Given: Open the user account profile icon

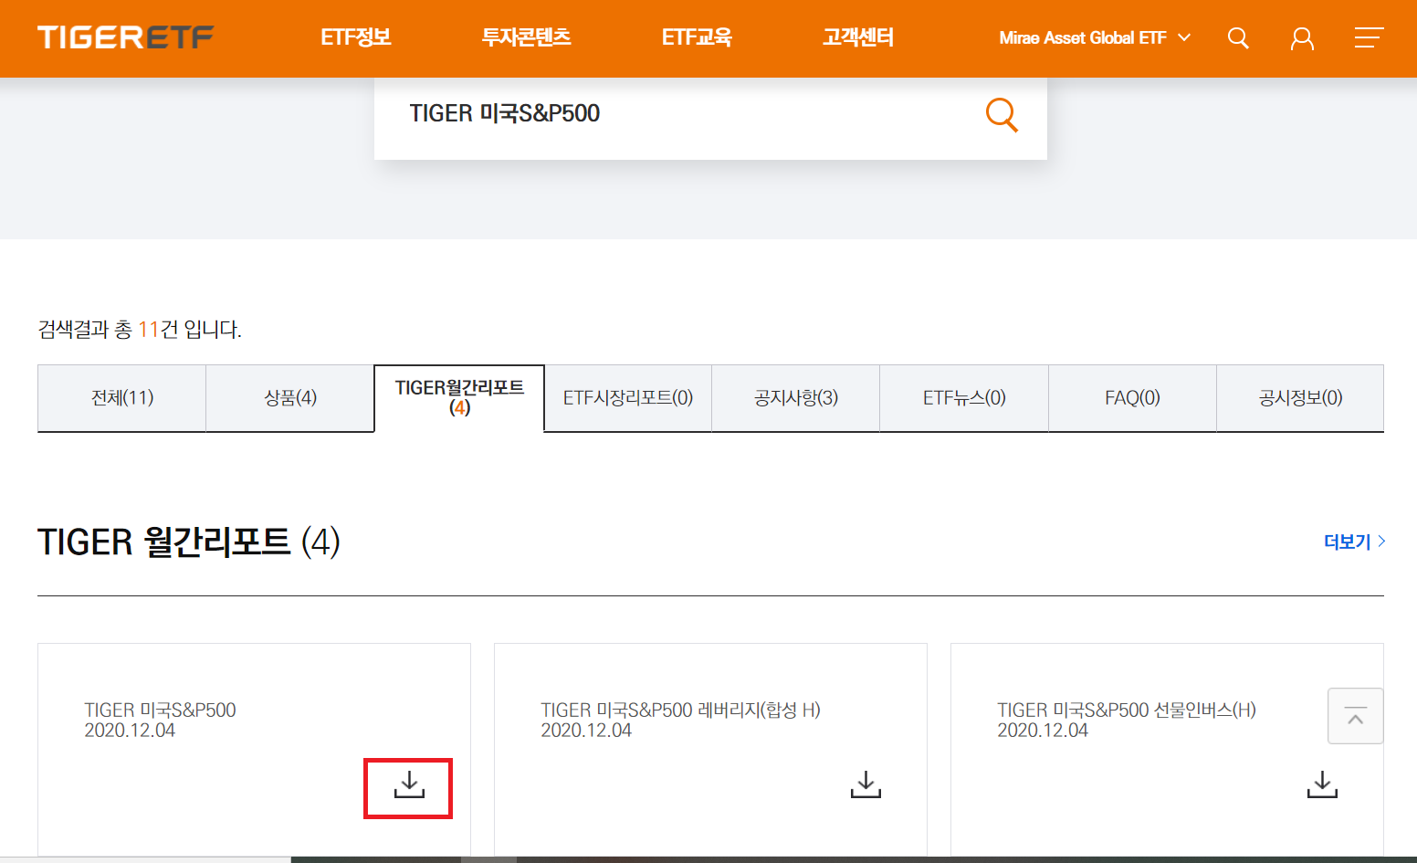Looking at the screenshot, I should [x=1302, y=38].
